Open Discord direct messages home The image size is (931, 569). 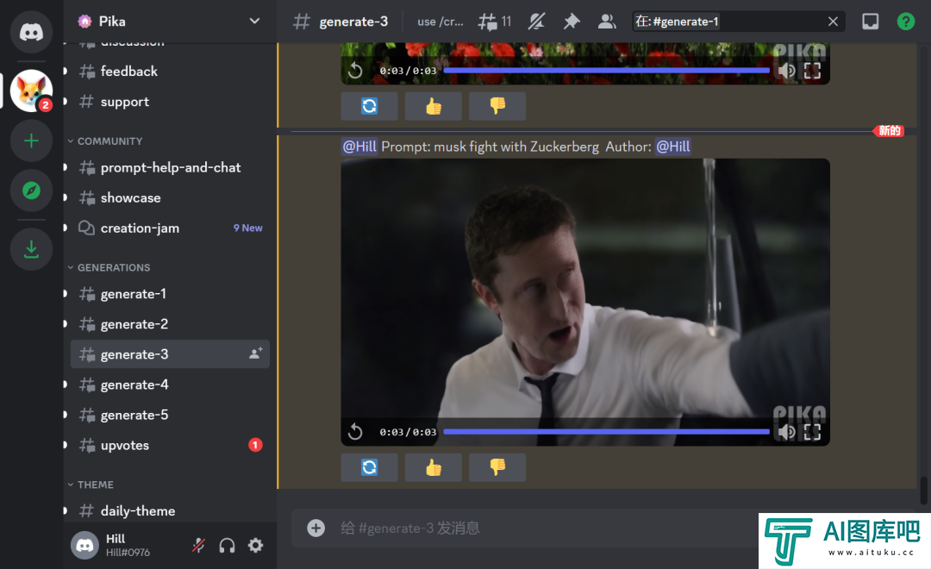pyautogui.click(x=31, y=32)
